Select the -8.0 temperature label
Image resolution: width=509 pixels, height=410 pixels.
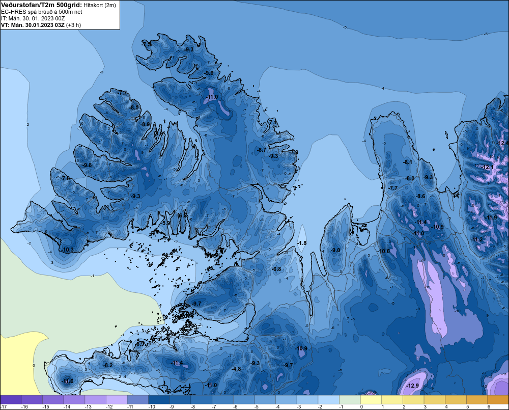410,178
